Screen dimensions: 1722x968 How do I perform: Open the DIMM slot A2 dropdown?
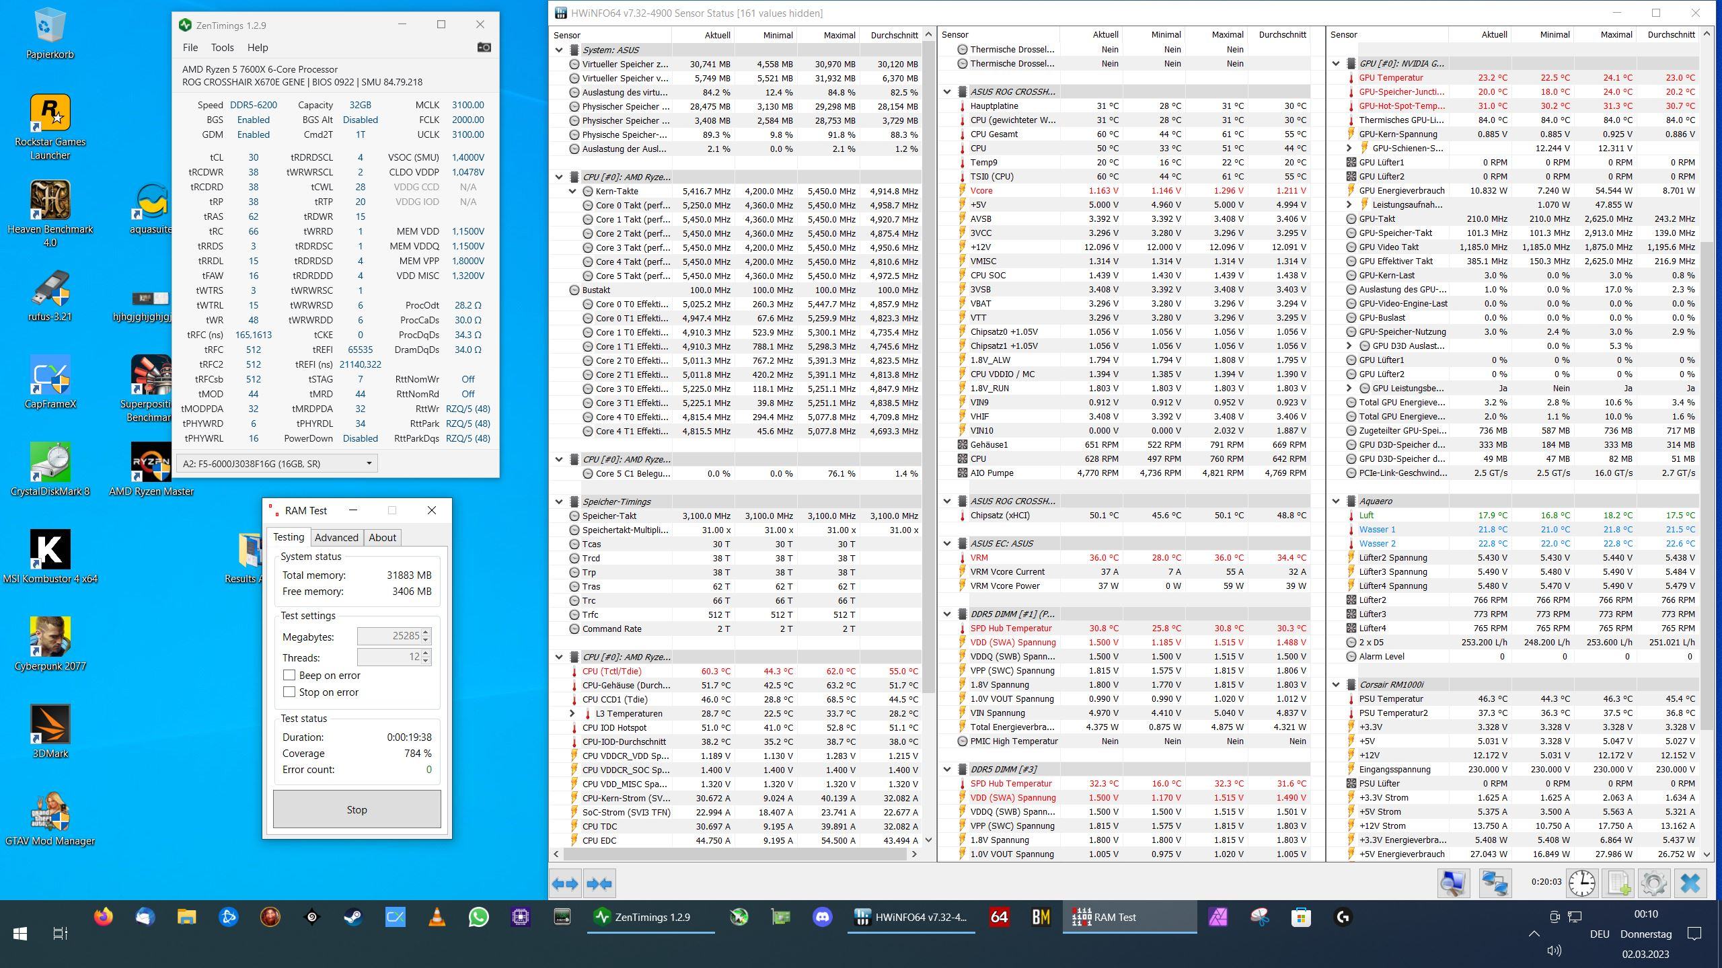coord(369,463)
